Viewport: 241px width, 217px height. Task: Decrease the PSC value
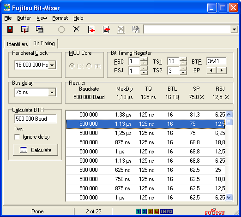point(144,63)
